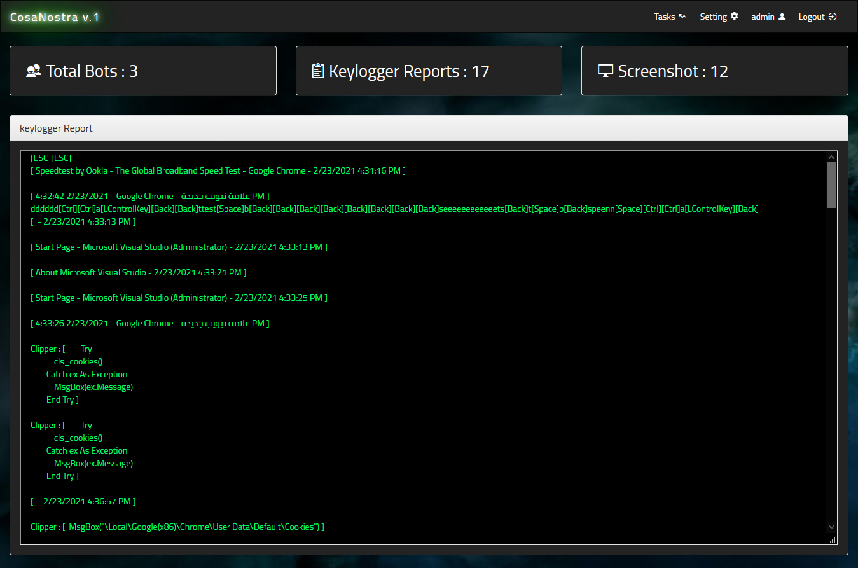Click the scrollbar up arrow in the report

[x=831, y=156]
